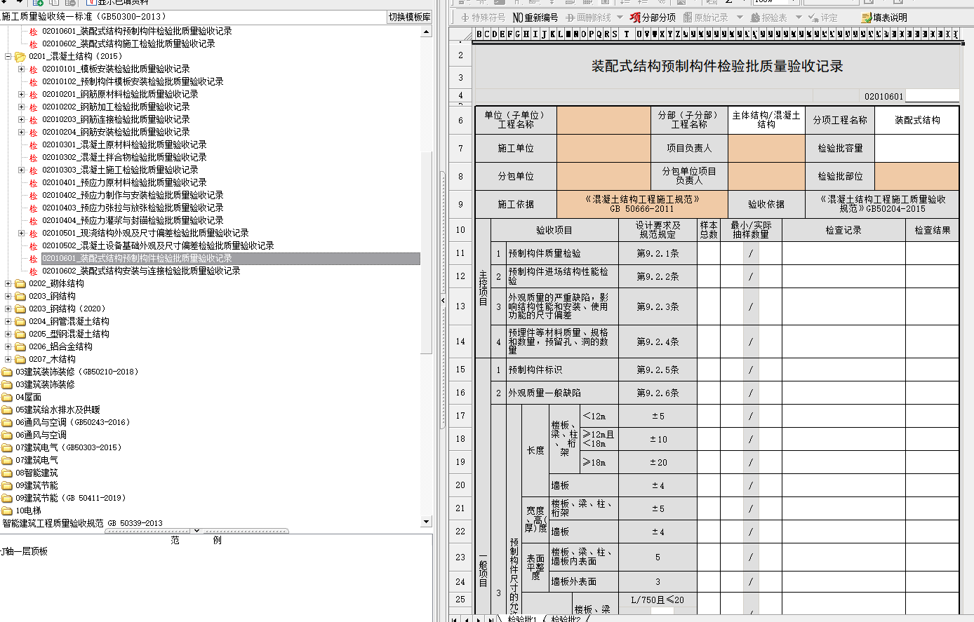The image size is (974, 622).
Task: Click the 检验批容量 white input cell
Action: click(916, 148)
